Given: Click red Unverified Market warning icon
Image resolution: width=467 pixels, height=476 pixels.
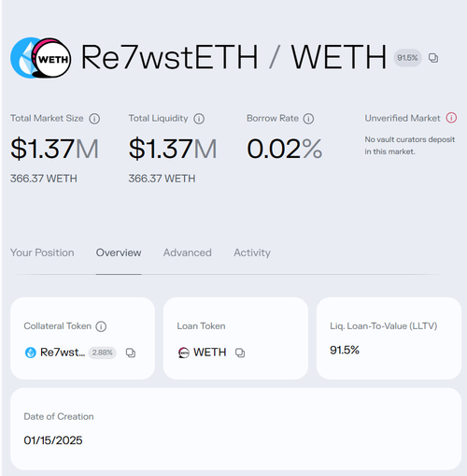Looking at the screenshot, I should [451, 118].
